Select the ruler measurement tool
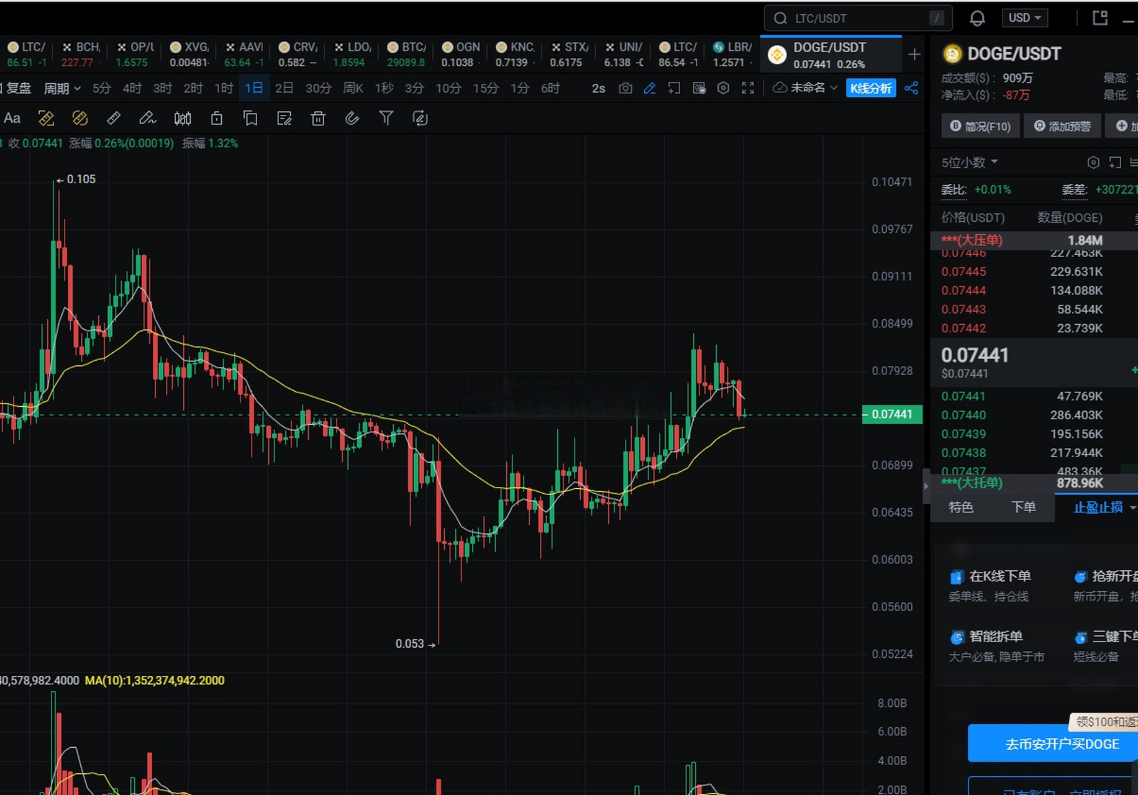 click(114, 118)
